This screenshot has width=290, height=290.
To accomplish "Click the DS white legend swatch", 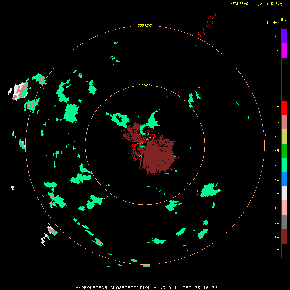I will (x=285, y=193).
